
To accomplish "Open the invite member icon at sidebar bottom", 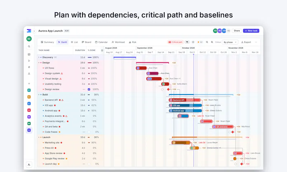I will tap(29, 165).
